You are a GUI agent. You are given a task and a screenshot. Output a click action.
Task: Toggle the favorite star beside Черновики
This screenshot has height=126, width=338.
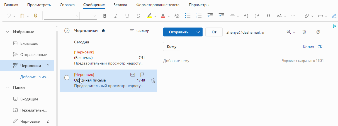click(103, 31)
